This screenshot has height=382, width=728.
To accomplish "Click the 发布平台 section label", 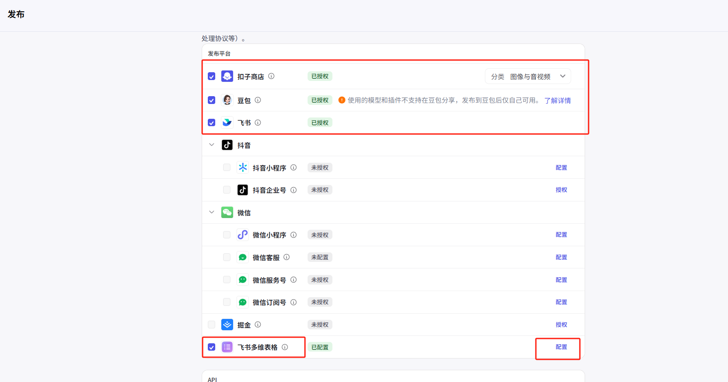I will tap(219, 54).
